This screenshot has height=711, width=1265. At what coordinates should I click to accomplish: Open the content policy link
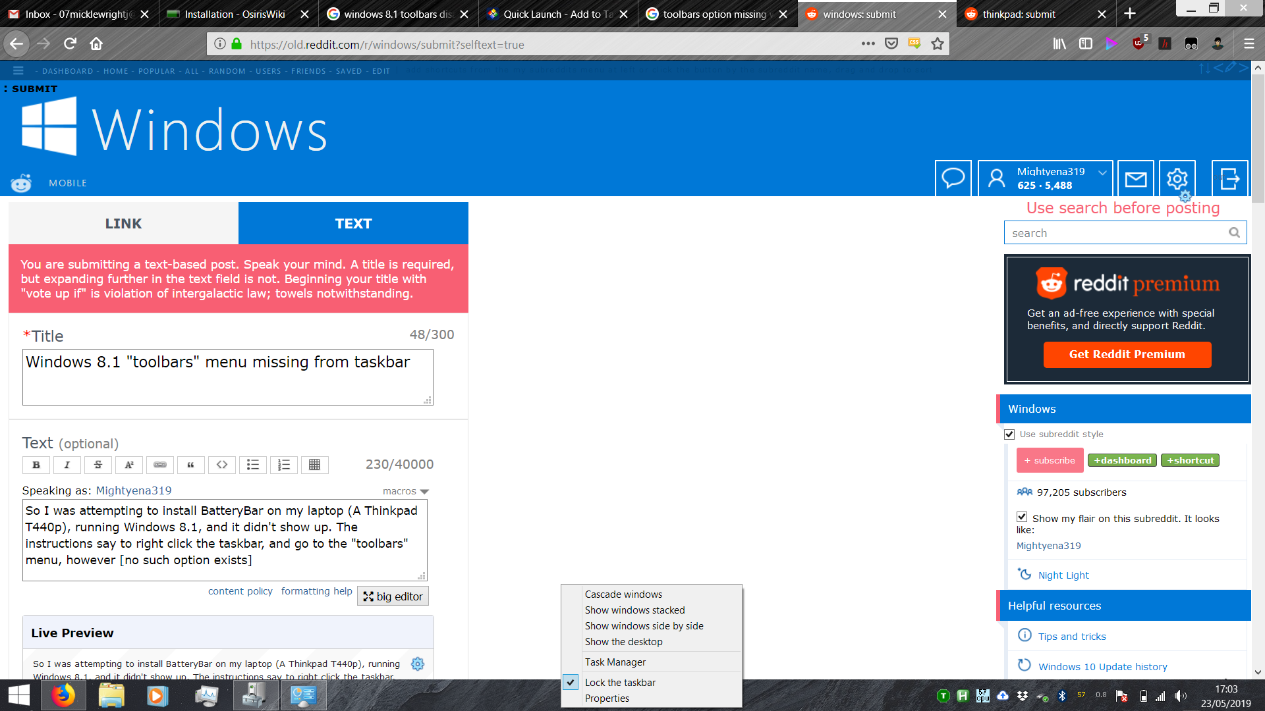pos(240,591)
